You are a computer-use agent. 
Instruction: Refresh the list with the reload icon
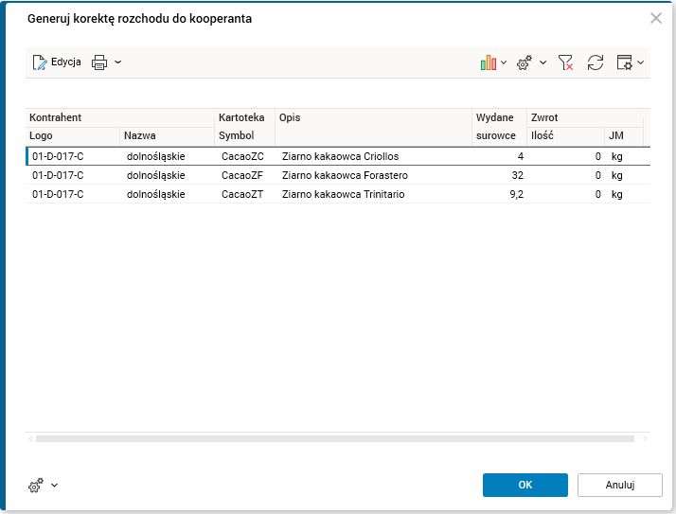[x=596, y=62]
